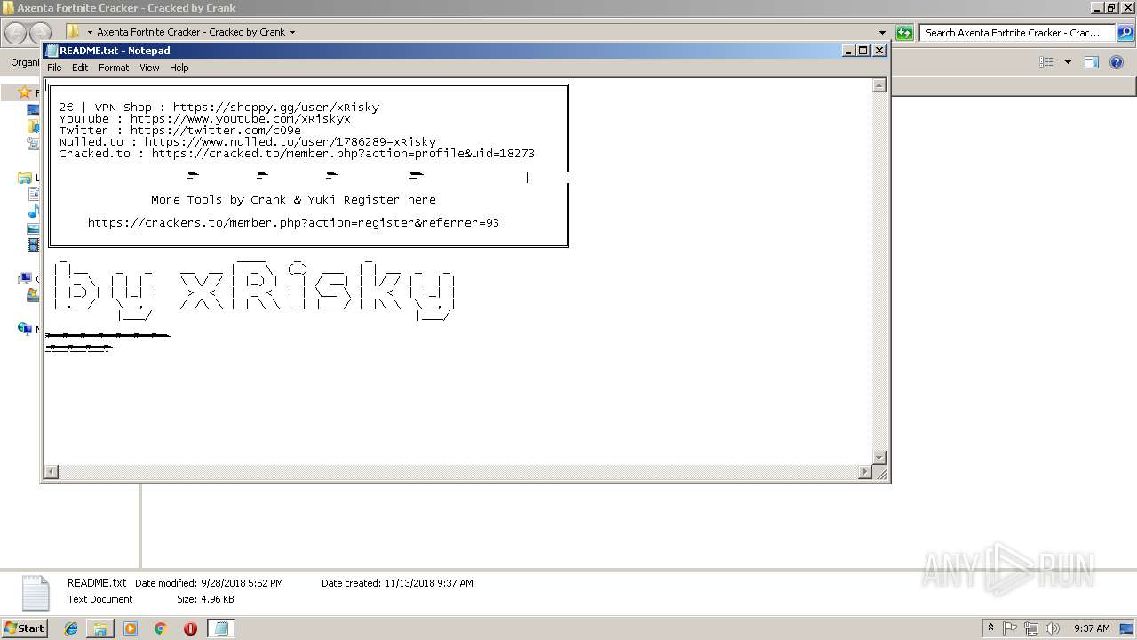
Task: Switch to Notepad via taskbar button
Action: (220, 628)
